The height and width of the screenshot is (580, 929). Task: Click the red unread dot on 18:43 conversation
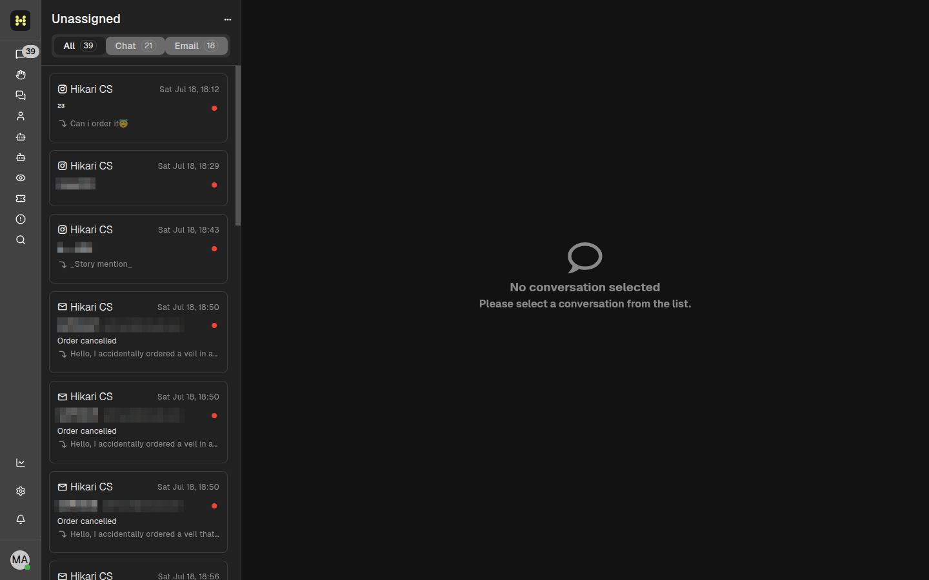pos(214,249)
